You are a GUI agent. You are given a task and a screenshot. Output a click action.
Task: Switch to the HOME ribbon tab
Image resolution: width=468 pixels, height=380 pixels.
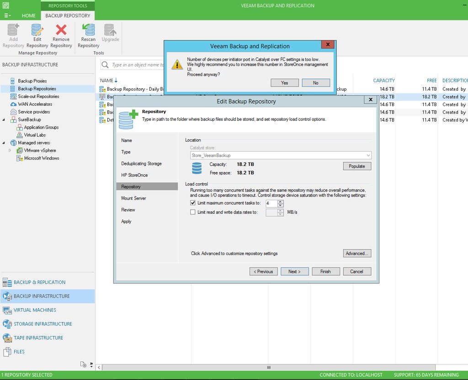click(29, 16)
